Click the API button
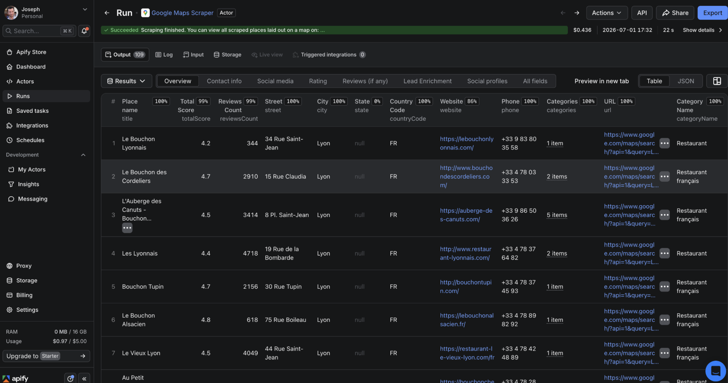This screenshot has width=728, height=383. click(642, 13)
